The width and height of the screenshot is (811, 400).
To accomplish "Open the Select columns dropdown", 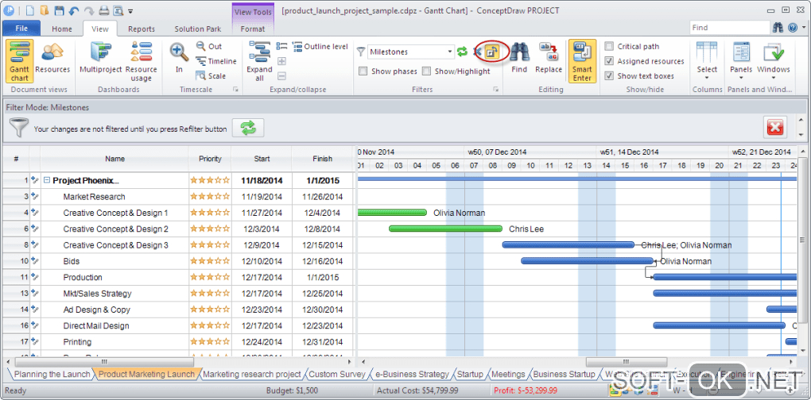I will pyautogui.click(x=707, y=61).
